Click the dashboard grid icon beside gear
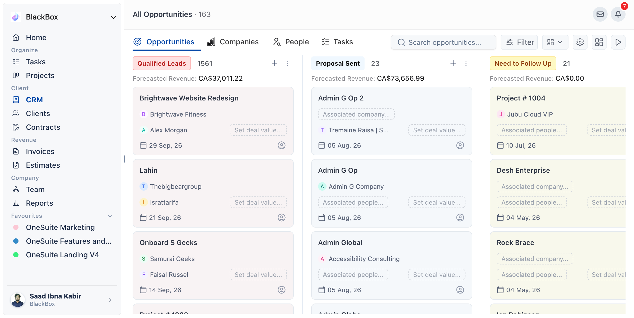 (x=599, y=42)
